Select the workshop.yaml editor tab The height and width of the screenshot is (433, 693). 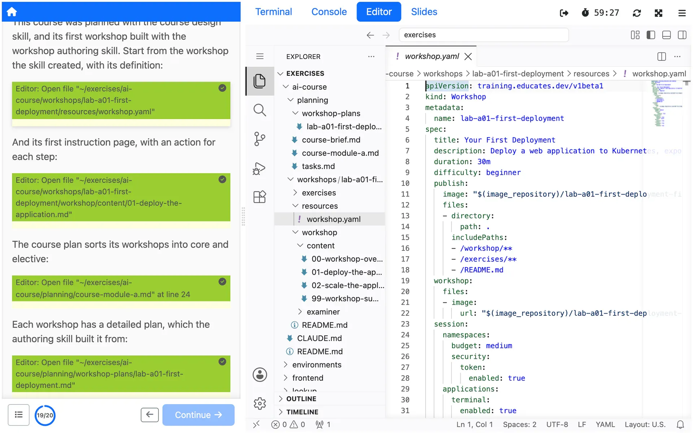coord(432,56)
